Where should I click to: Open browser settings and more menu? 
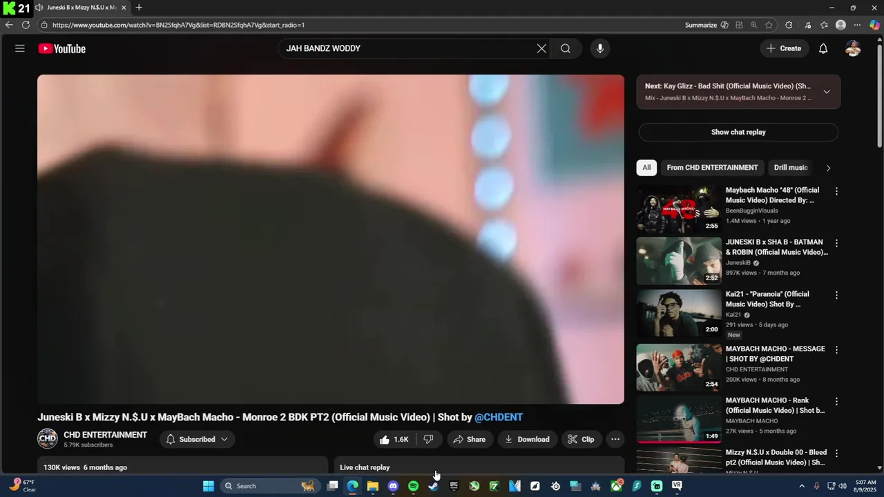[857, 25]
